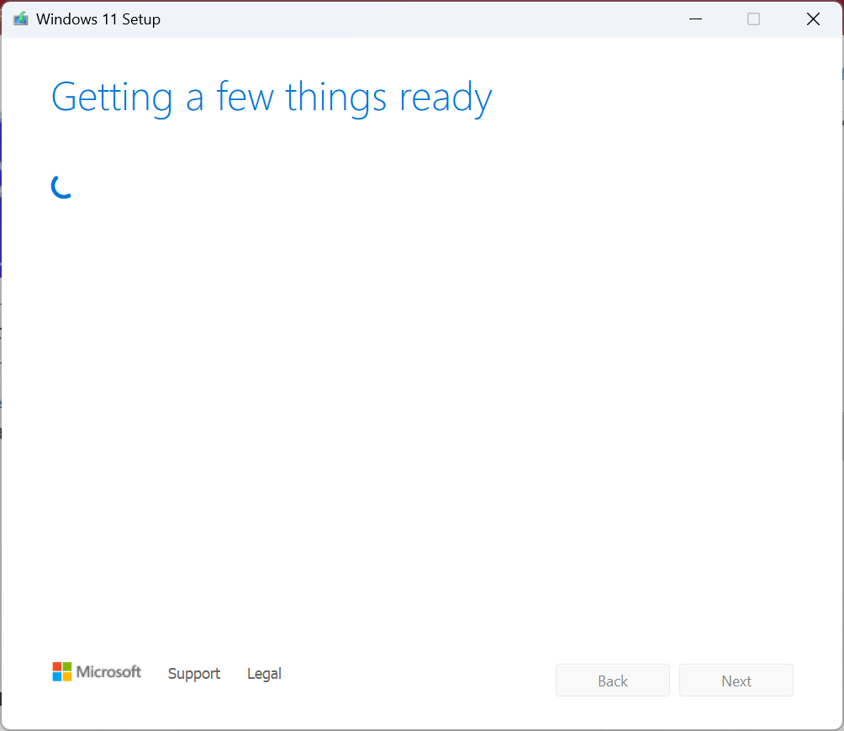Close the Windows 11 Setup window

pyautogui.click(x=813, y=19)
